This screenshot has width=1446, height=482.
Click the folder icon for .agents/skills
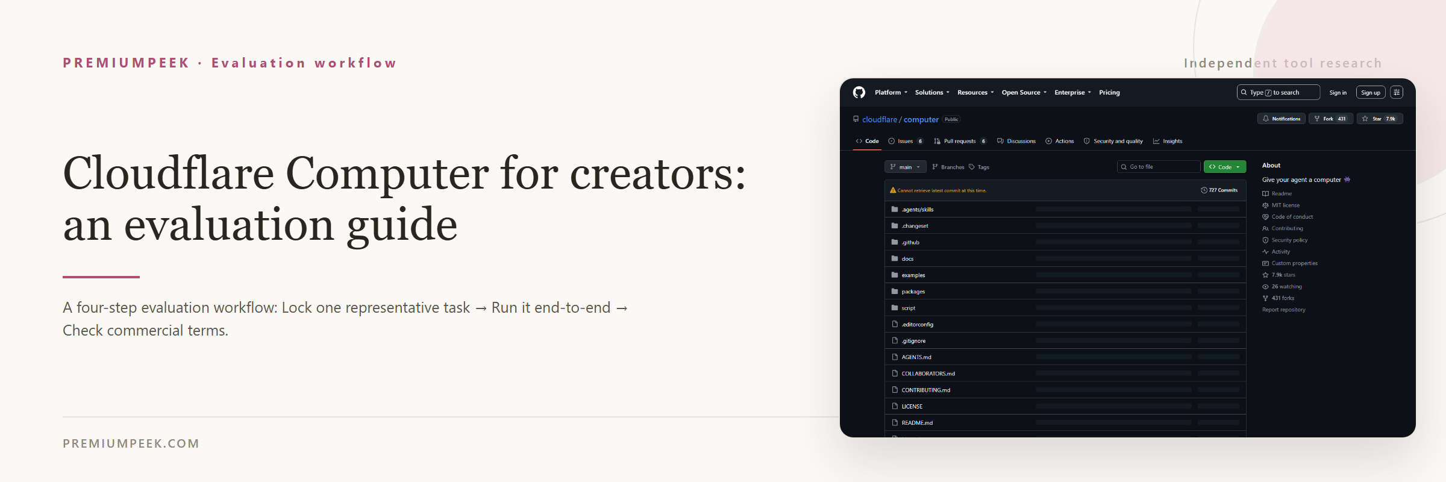click(895, 209)
